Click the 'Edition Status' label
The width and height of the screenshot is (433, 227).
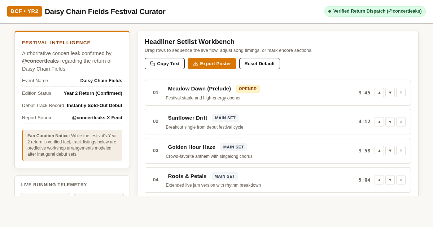pyautogui.click(x=36, y=93)
